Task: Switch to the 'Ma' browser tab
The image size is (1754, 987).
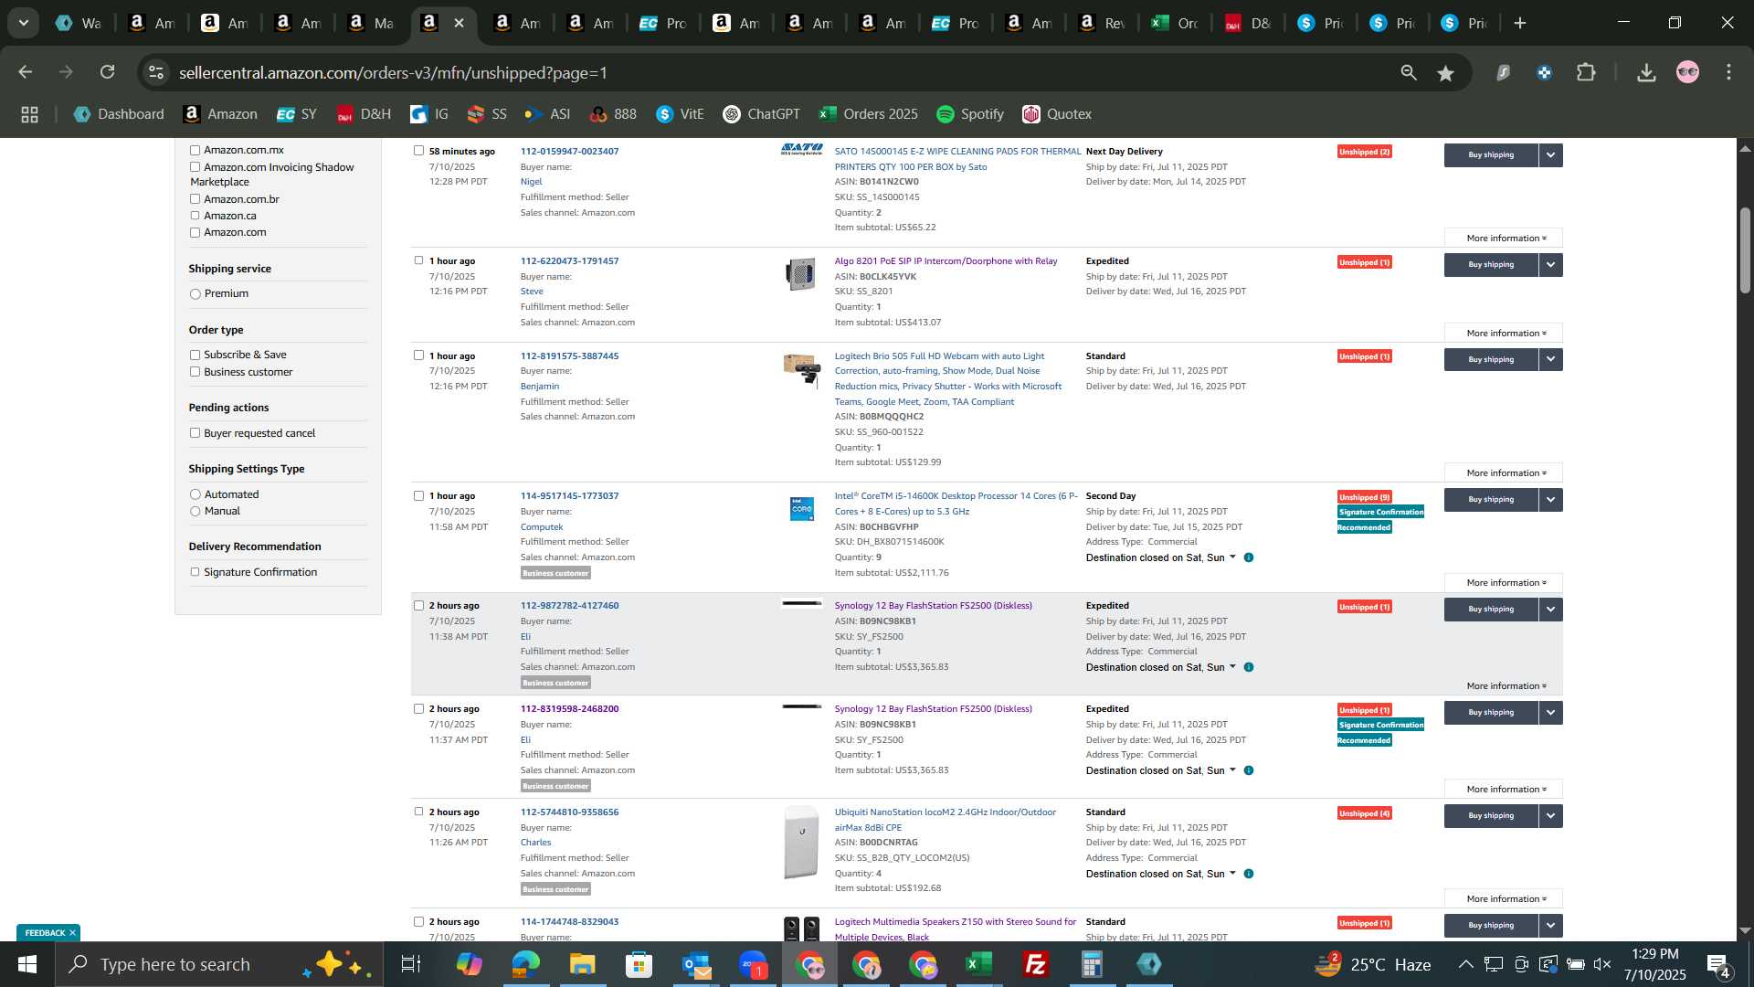Action: coord(371,24)
